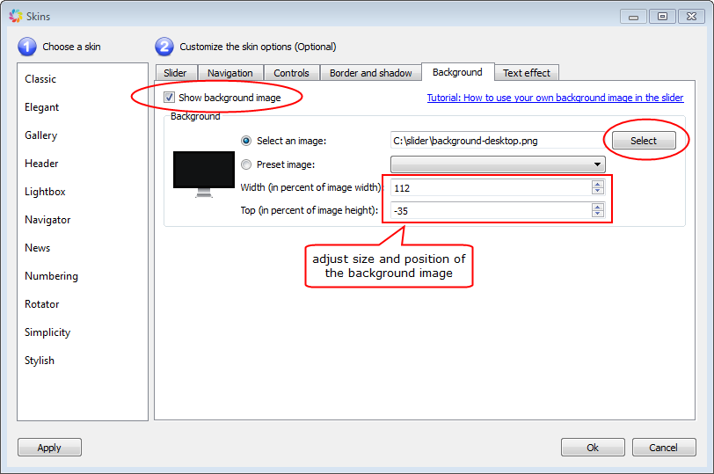This screenshot has width=714, height=474.
Task: Open the background image tutorial link
Action: [x=555, y=98]
